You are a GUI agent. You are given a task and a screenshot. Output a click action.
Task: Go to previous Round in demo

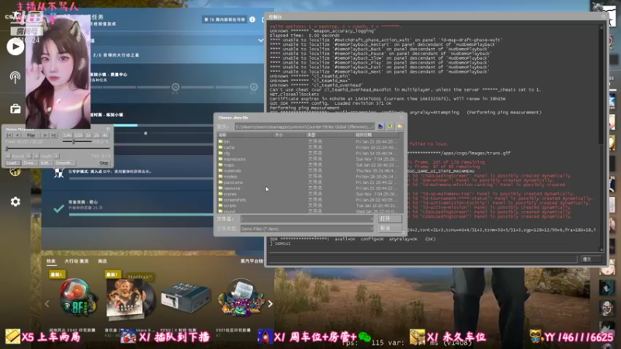coord(8,156)
